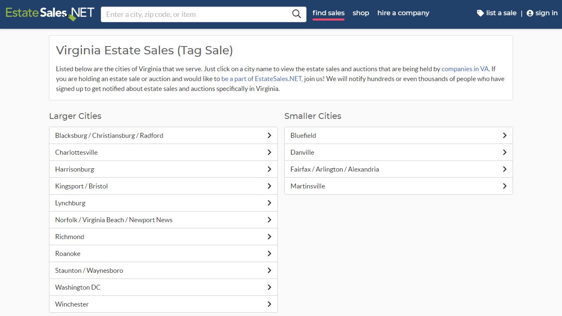Viewport: 562px width, 316px height.
Task: Click chevron on the Richmond row
Action: (269, 237)
